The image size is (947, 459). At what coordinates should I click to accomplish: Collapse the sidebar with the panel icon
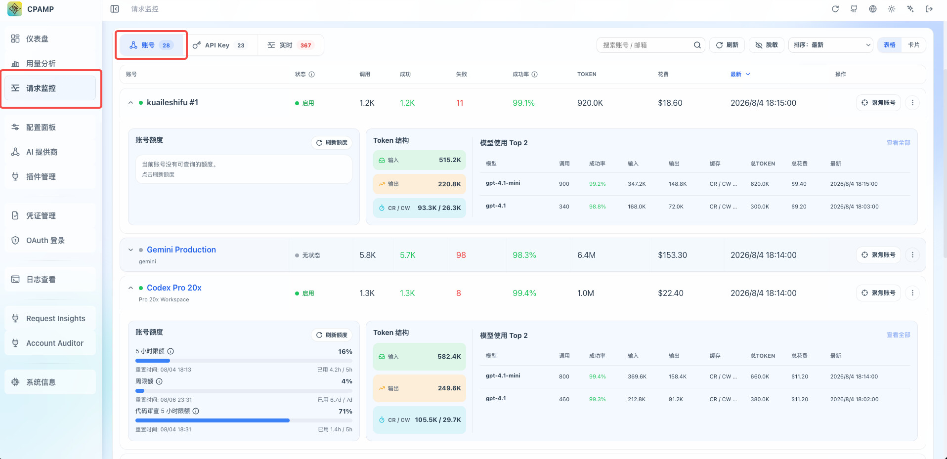tap(115, 9)
